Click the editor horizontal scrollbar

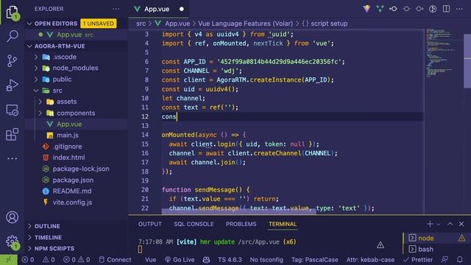238,212
